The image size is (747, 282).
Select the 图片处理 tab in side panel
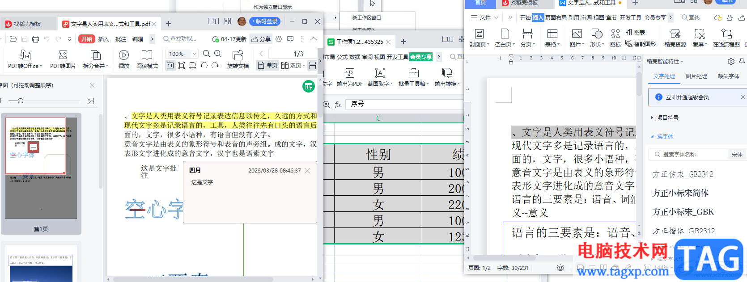(696, 76)
